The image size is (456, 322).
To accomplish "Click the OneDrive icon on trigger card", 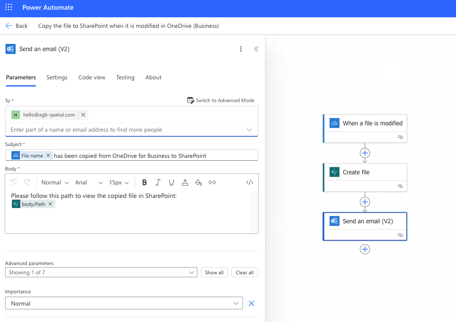I will coord(334,123).
